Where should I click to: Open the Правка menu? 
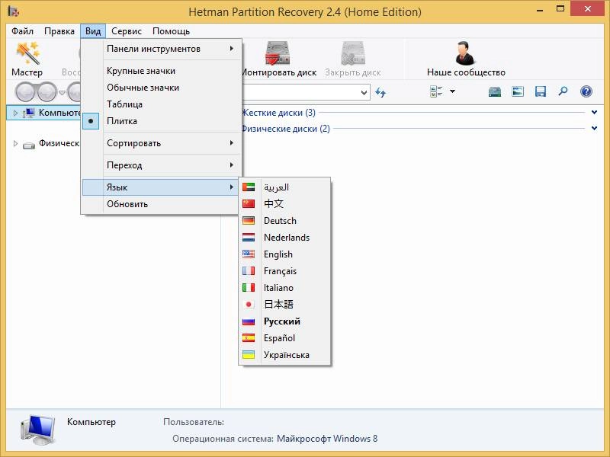coord(59,31)
